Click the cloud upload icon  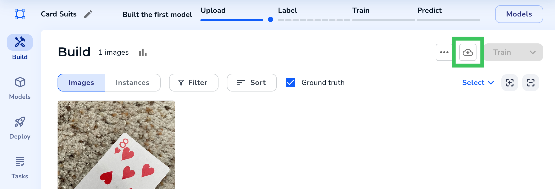click(x=468, y=52)
